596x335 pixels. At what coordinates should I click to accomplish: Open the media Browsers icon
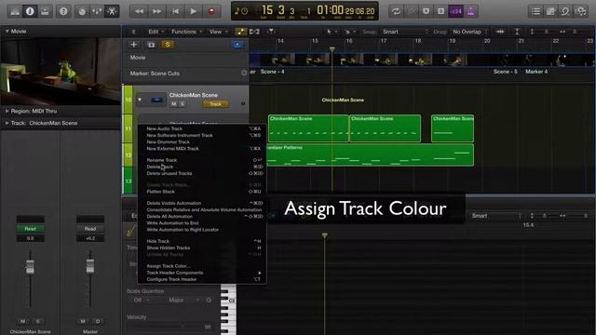580,11
